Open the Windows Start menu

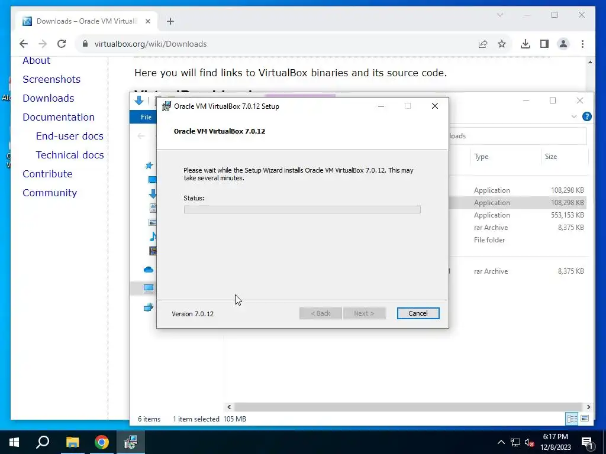14,442
